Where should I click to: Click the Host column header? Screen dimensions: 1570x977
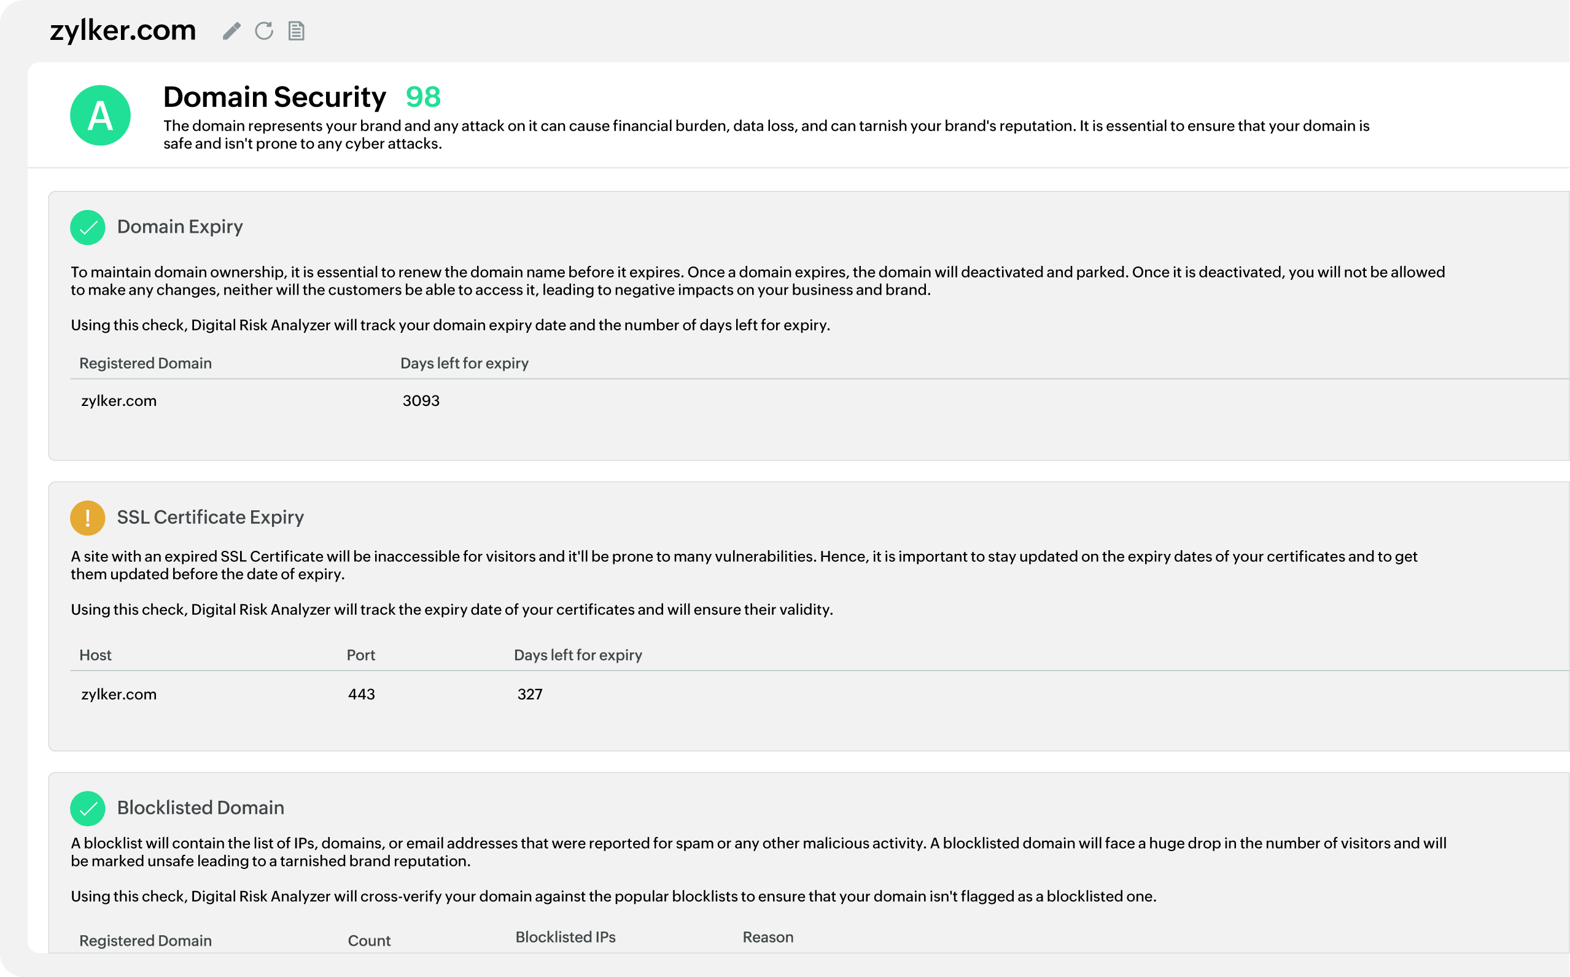[x=96, y=655]
